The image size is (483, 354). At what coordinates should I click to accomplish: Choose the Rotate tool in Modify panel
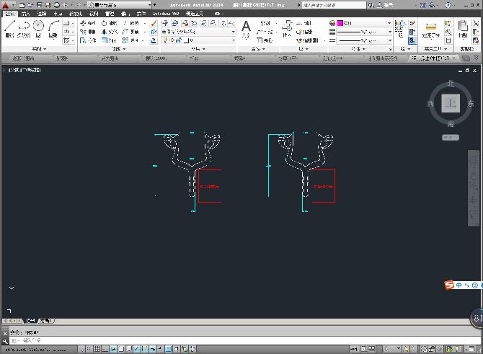tap(110, 23)
